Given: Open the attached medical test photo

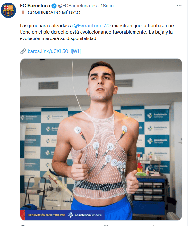Looking at the screenshot, I should (101, 139).
